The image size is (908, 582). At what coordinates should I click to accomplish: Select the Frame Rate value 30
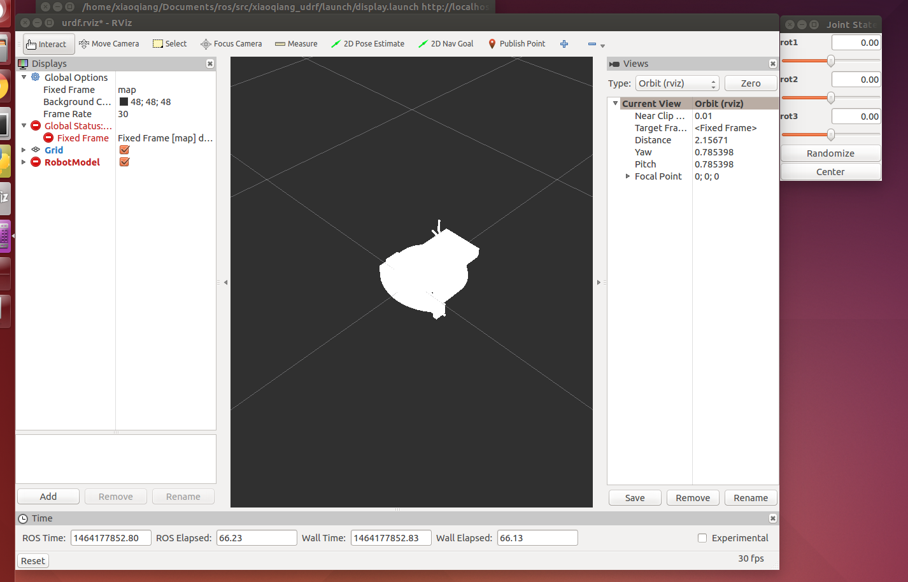point(123,114)
